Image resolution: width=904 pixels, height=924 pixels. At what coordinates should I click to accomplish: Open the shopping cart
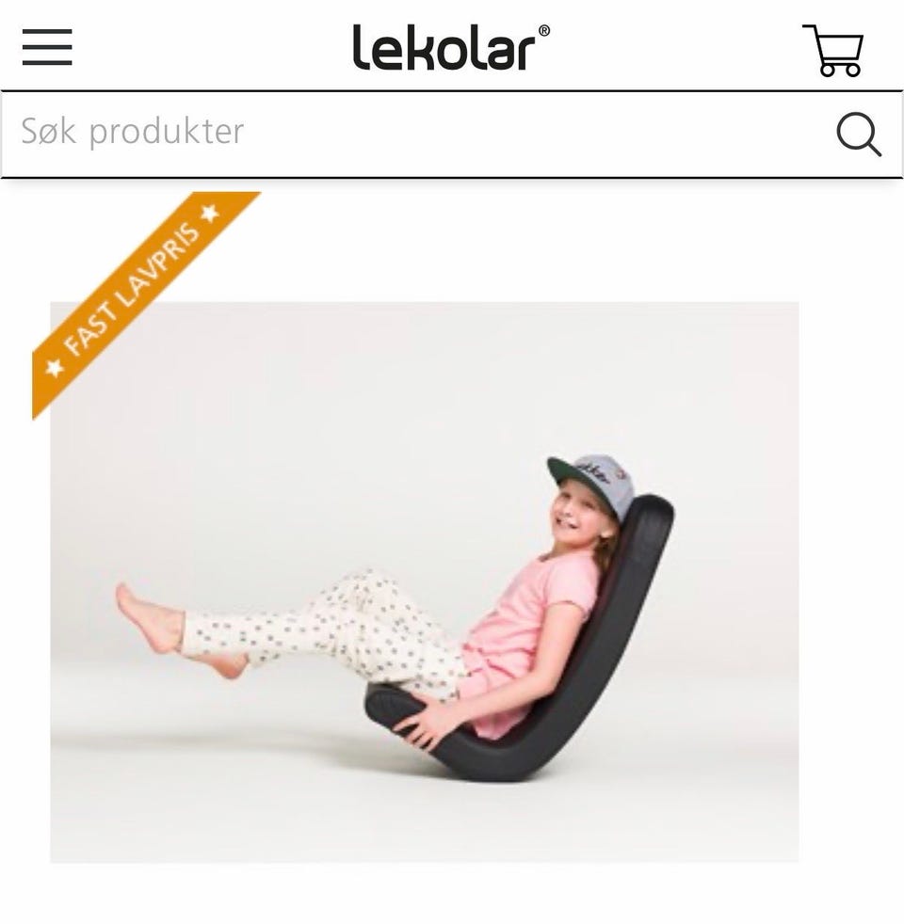point(833,50)
